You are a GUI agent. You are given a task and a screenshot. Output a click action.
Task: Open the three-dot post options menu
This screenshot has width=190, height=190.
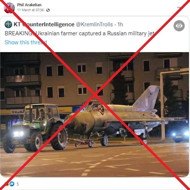[179, 7]
